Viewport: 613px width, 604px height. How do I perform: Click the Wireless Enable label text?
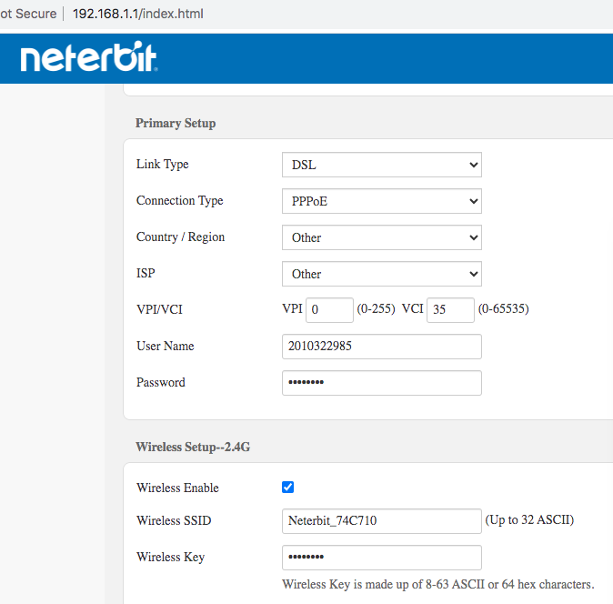pos(177,488)
